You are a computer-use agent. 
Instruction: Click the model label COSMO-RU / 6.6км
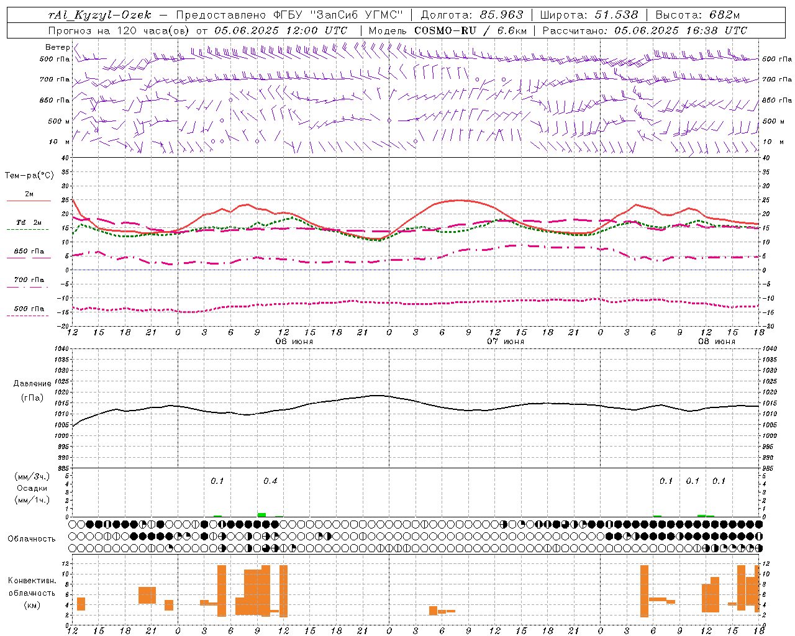click(470, 30)
